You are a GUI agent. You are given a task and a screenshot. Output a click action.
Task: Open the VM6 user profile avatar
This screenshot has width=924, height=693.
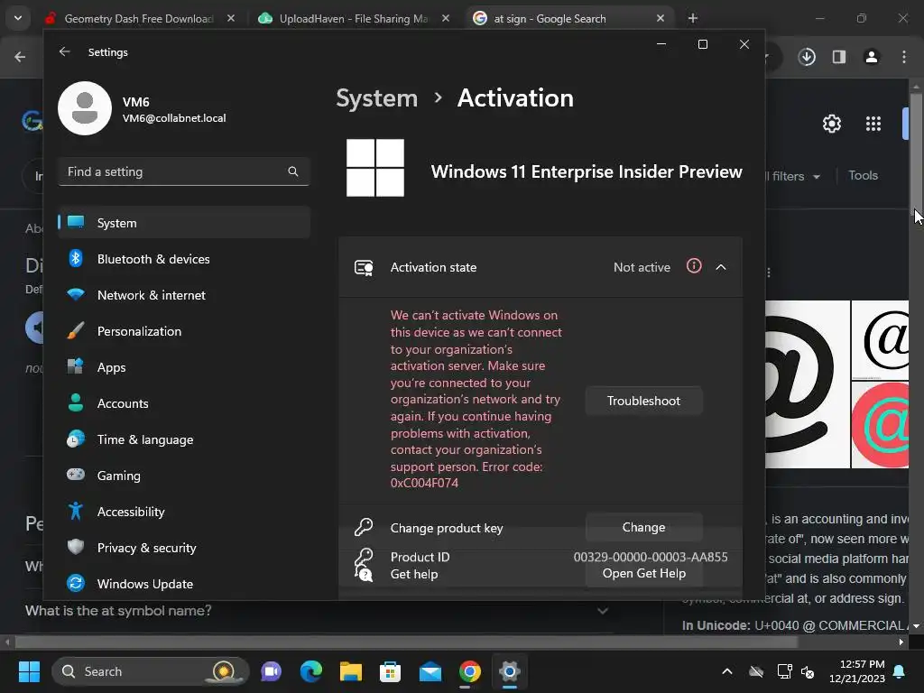point(85,108)
